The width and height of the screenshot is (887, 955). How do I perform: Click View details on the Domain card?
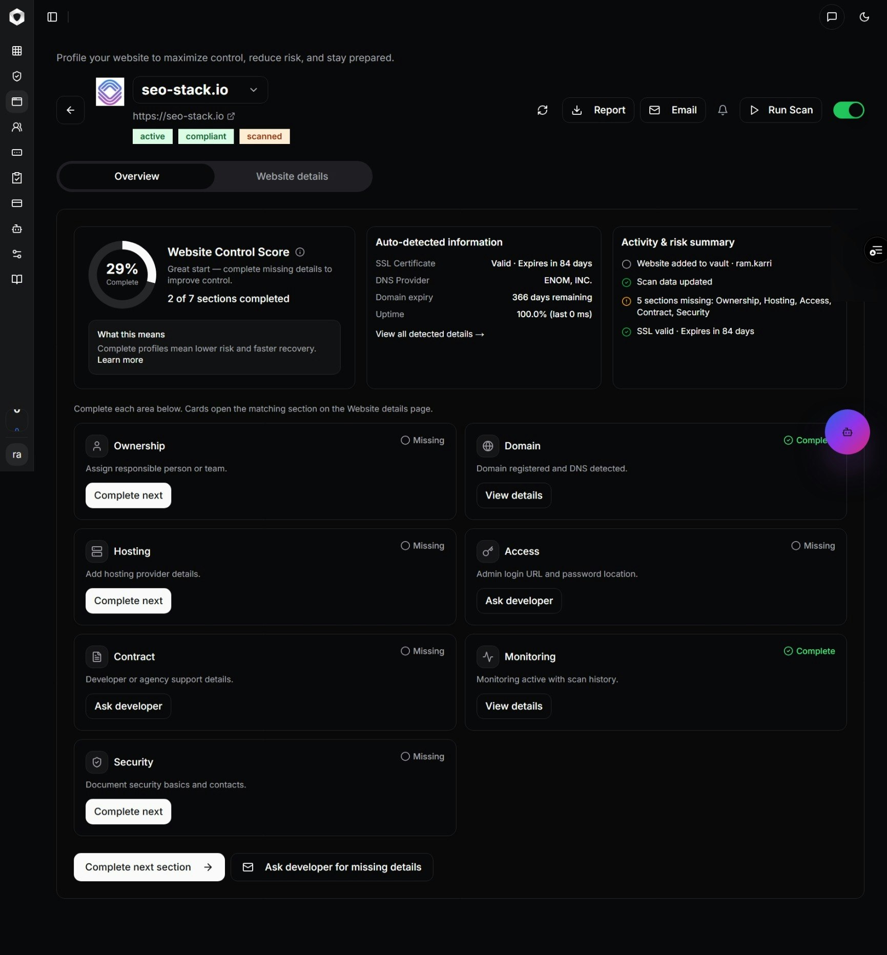[514, 495]
